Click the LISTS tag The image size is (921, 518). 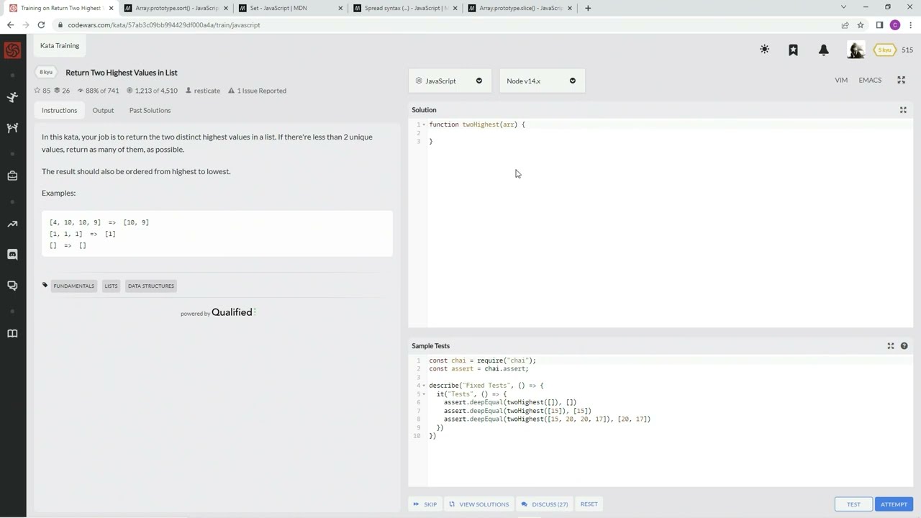(x=111, y=286)
